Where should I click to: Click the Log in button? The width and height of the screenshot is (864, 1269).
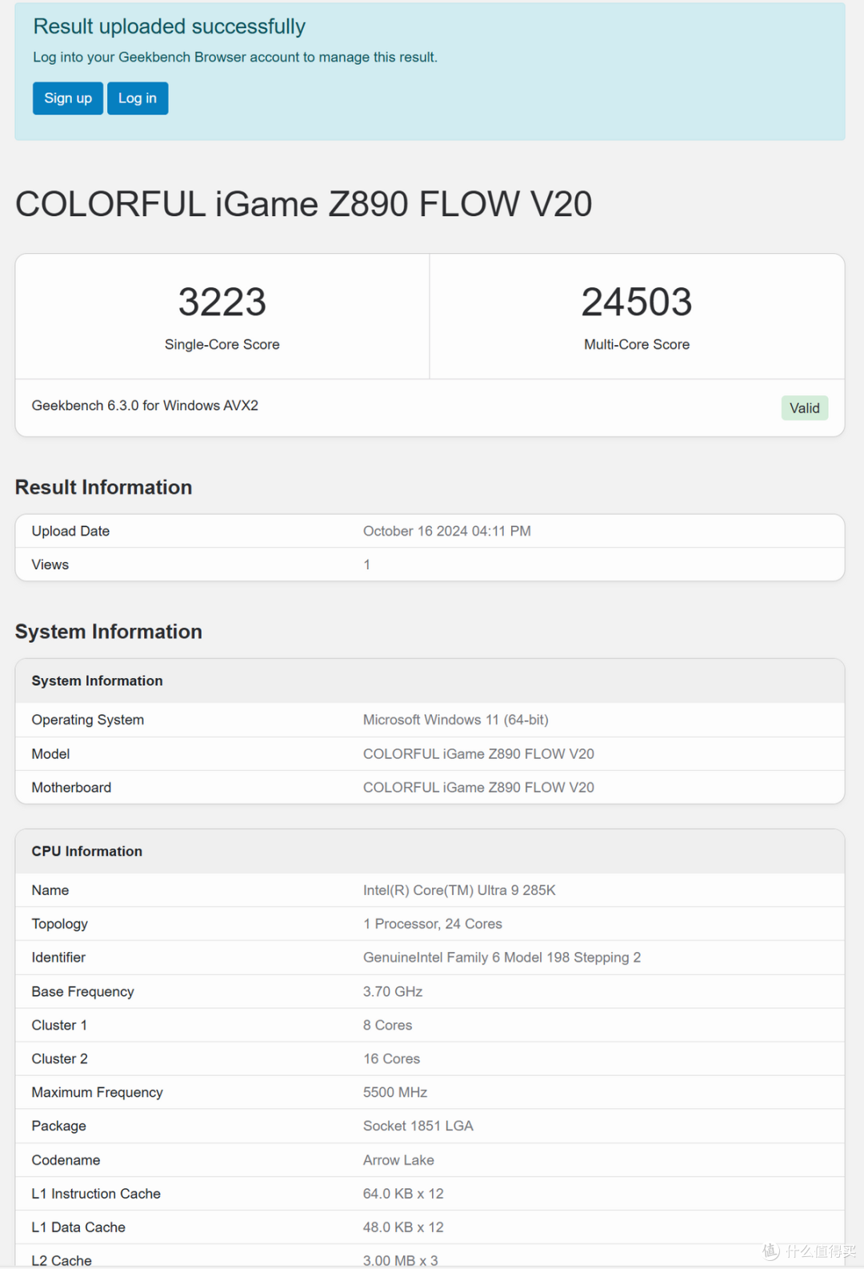coord(138,98)
